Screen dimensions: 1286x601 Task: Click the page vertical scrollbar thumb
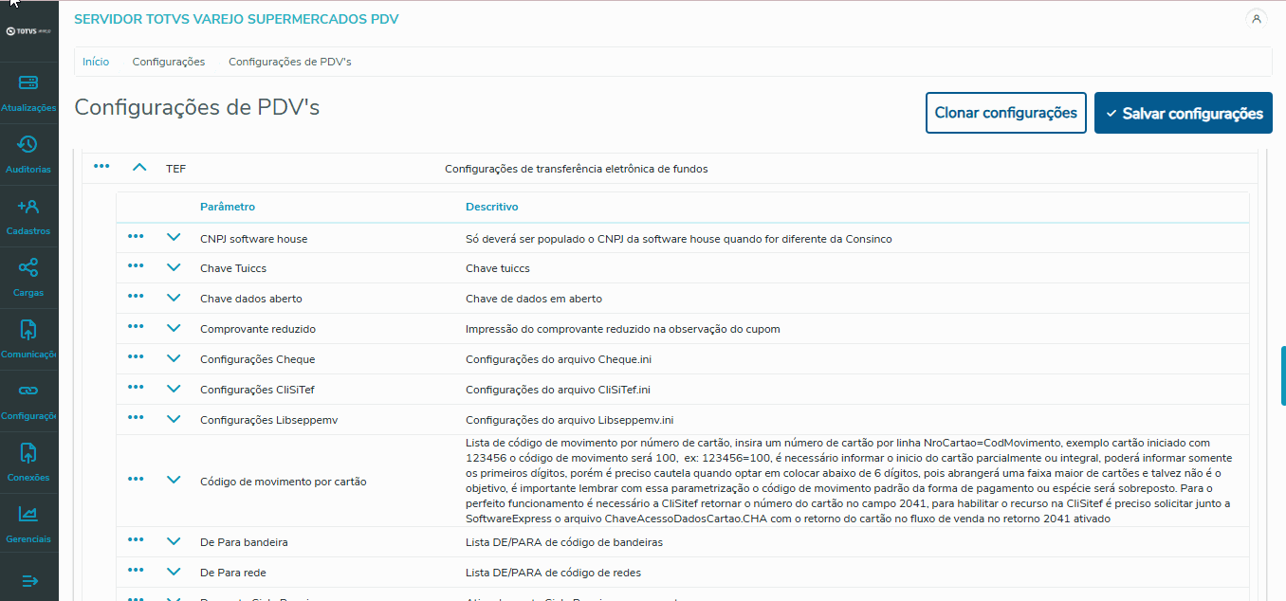(x=1283, y=375)
